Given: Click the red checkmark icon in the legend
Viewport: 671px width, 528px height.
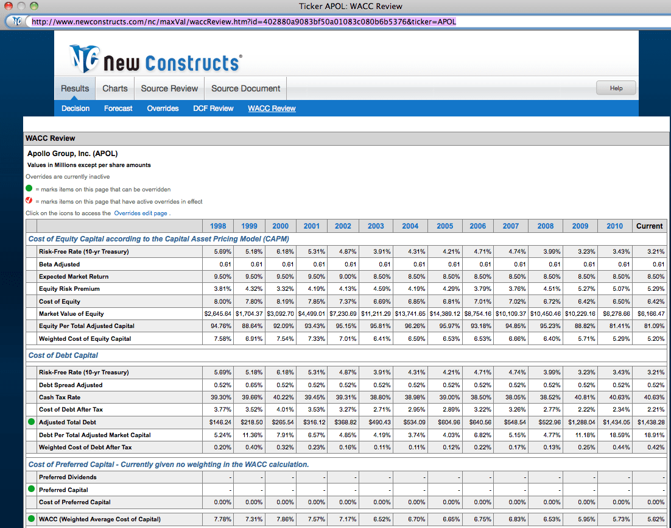Looking at the screenshot, I should [29, 201].
